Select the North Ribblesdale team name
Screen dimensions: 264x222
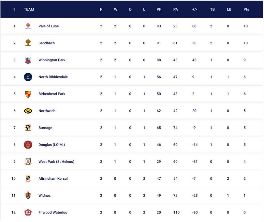53,77
